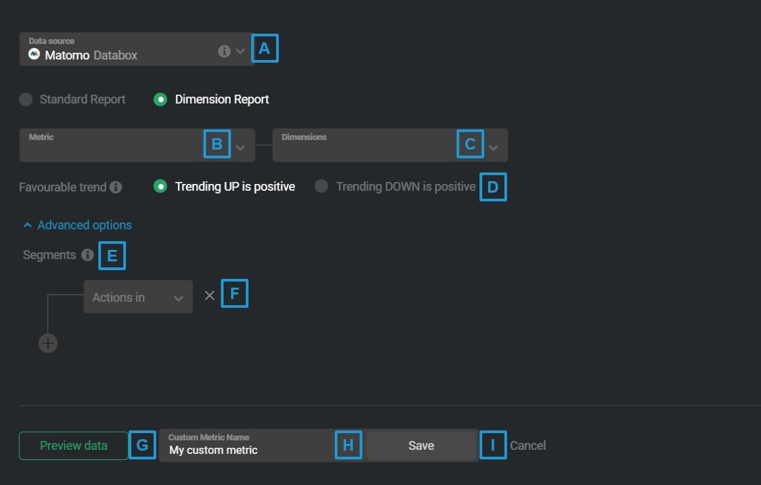The height and width of the screenshot is (485, 761).
Task: Cancel the metric creation
Action: coord(528,445)
